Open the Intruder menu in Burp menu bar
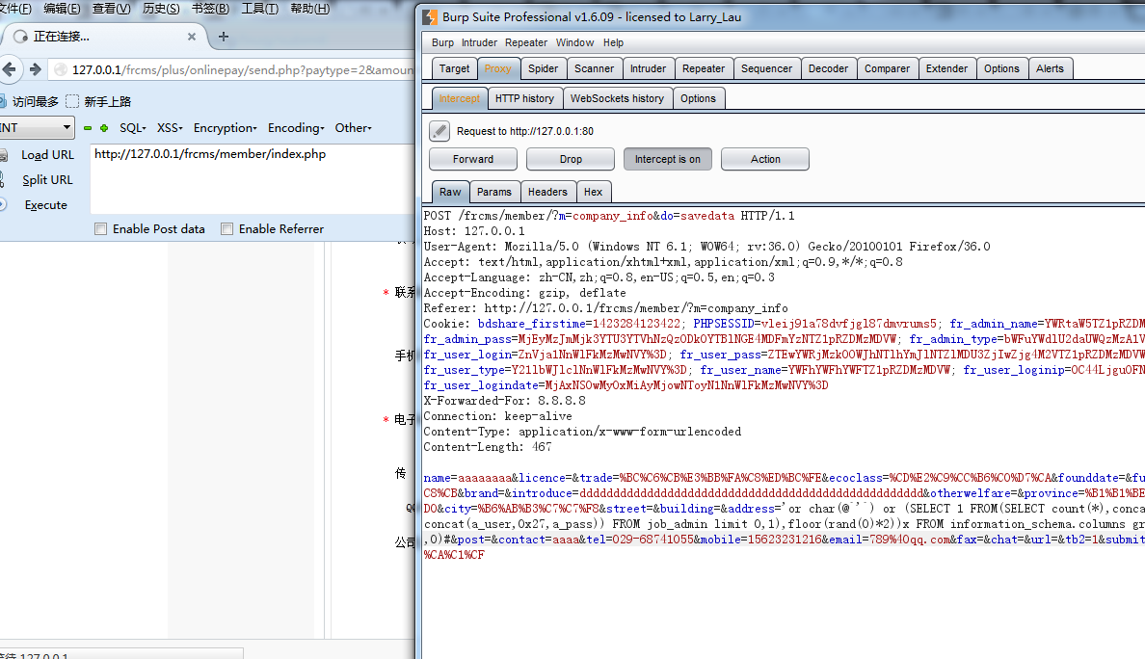 (479, 43)
